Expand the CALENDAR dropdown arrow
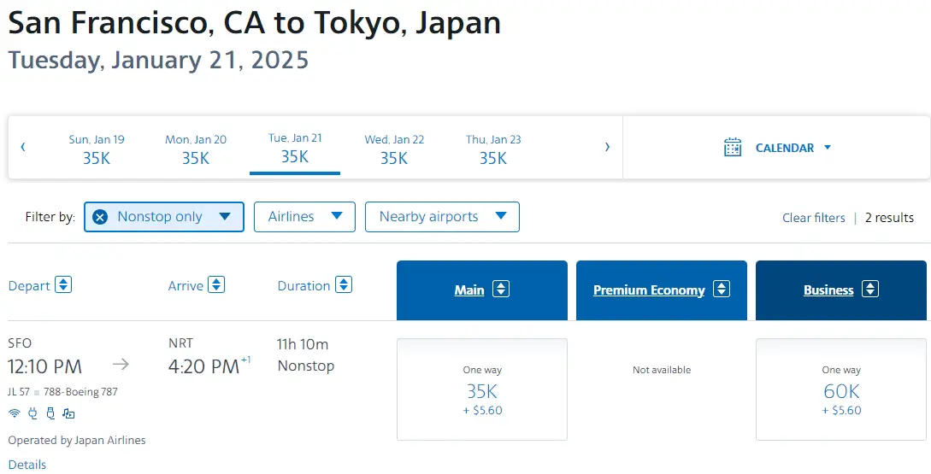This screenshot has width=931, height=474. tap(827, 148)
